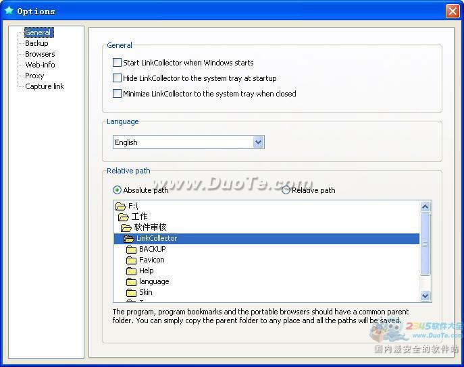
Task: Click the 工作 folder icon
Action: click(x=124, y=217)
